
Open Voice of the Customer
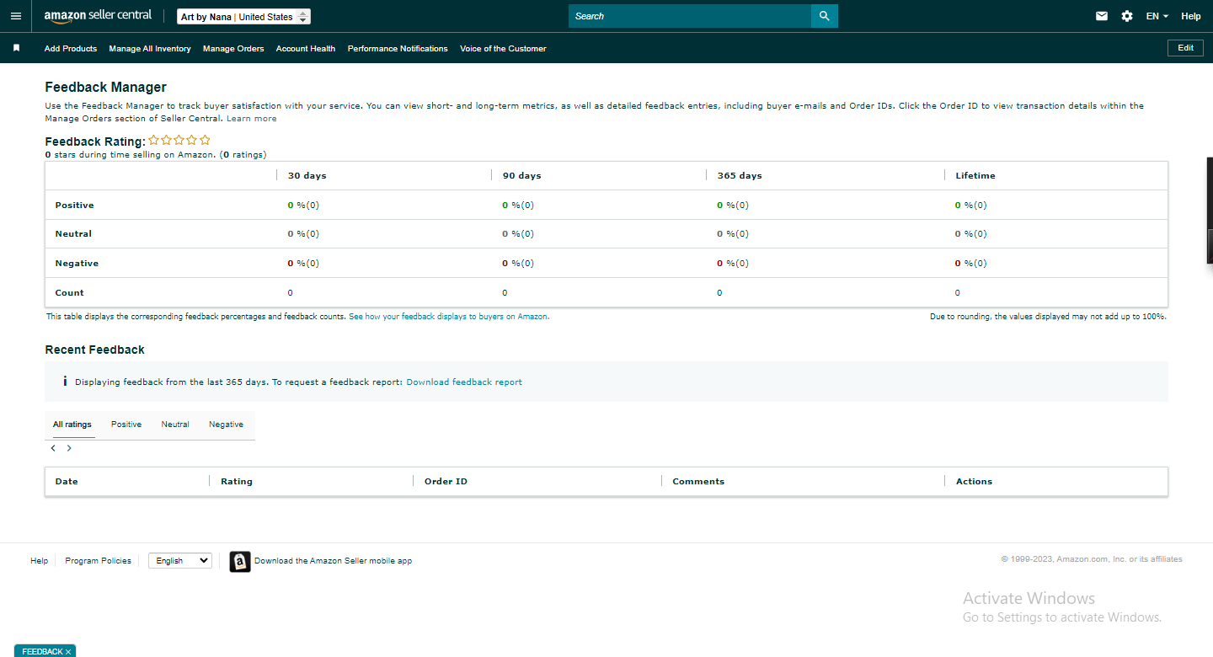[503, 49]
